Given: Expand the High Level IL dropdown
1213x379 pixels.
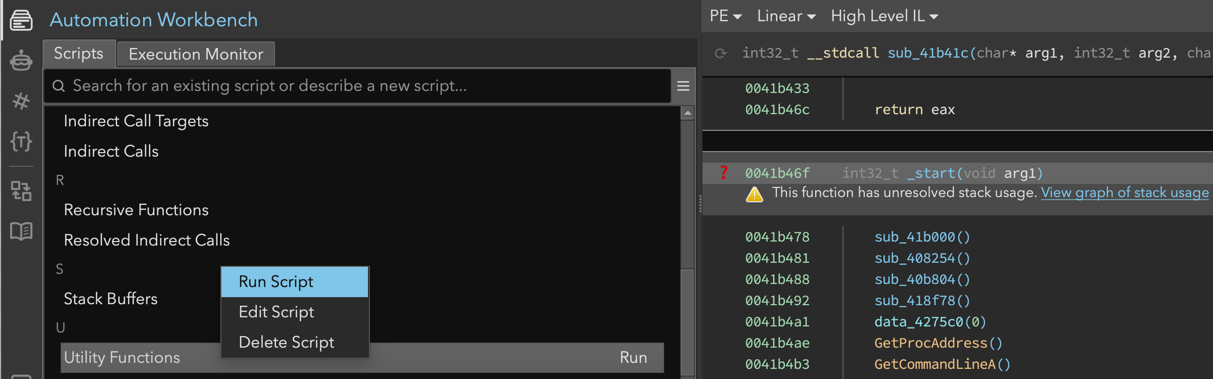Looking at the screenshot, I should (x=884, y=16).
